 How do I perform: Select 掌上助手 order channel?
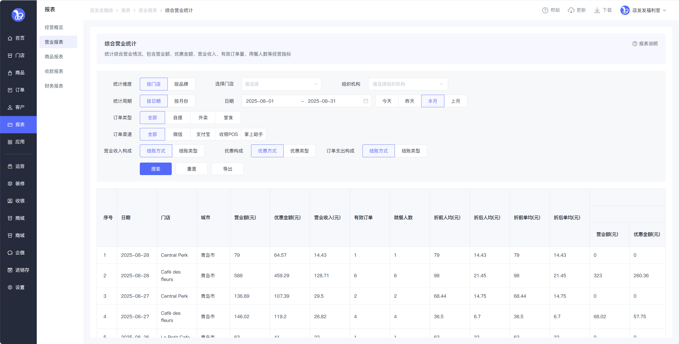pos(253,134)
